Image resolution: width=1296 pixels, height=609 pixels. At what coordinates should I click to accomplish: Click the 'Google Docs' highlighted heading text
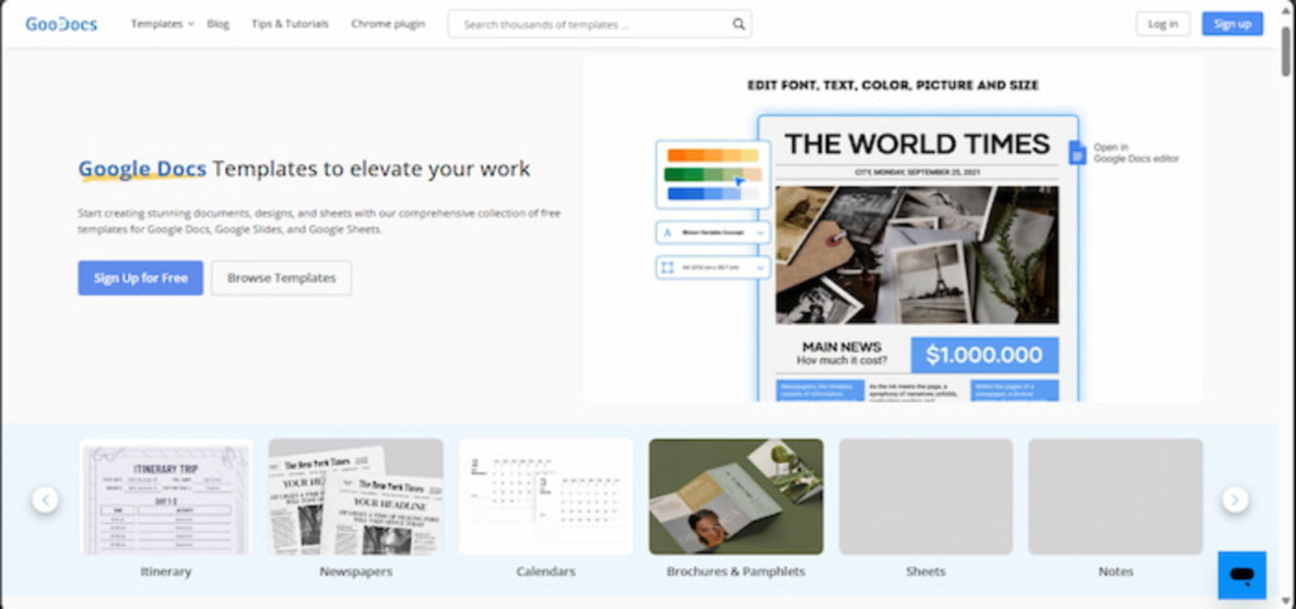[143, 169]
